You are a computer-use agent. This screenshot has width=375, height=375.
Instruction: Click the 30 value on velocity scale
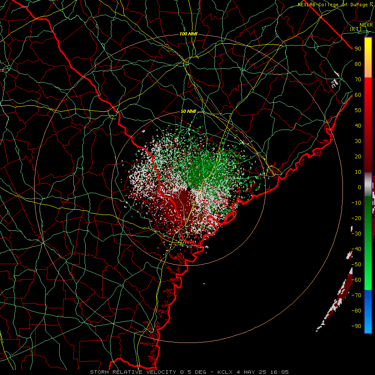click(358, 141)
